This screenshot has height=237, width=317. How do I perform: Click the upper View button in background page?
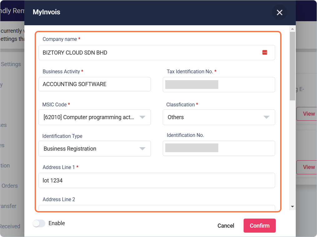(307, 114)
